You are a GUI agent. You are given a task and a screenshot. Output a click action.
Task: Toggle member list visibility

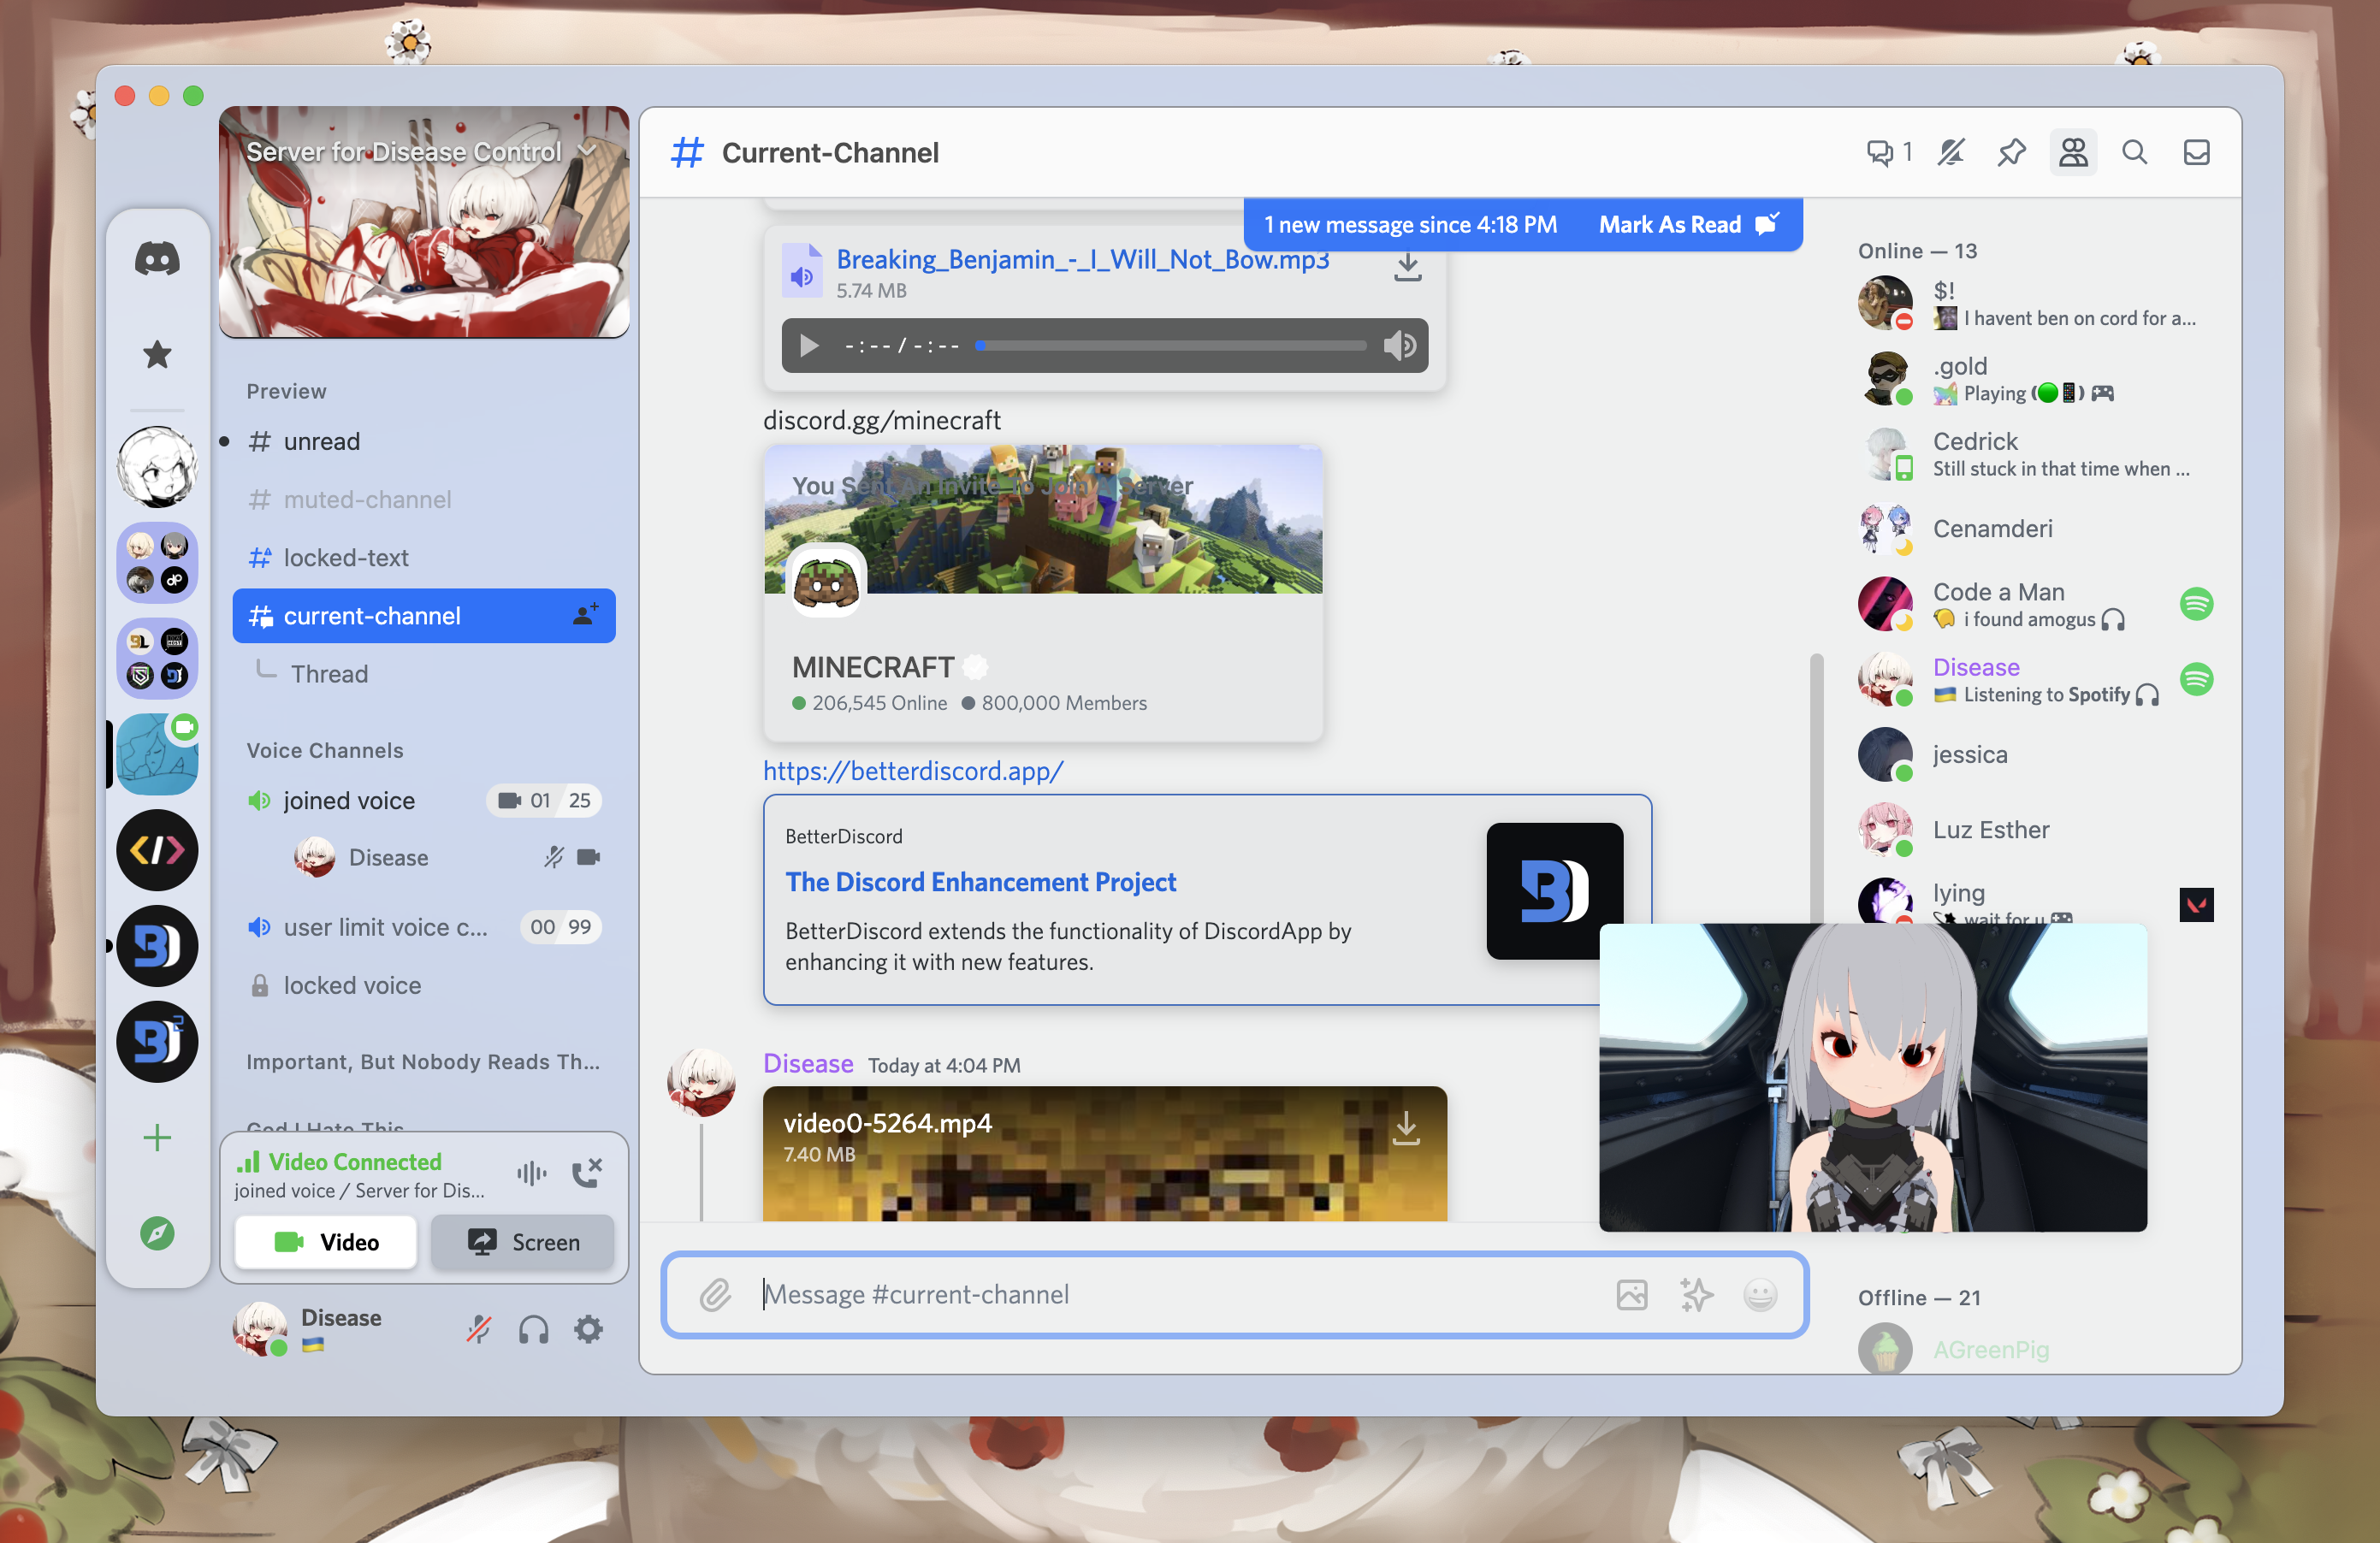(x=2073, y=152)
